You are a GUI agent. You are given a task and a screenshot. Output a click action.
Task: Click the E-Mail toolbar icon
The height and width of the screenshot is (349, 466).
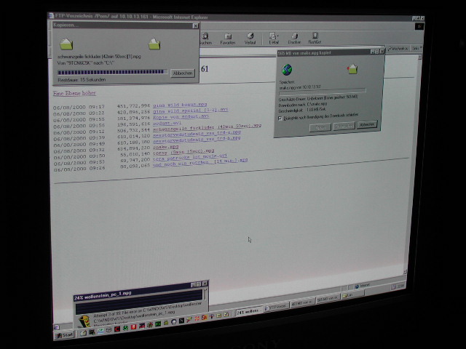tap(274, 38)
